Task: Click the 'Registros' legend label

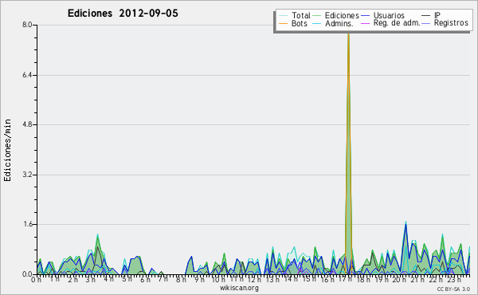Action: 451,23
